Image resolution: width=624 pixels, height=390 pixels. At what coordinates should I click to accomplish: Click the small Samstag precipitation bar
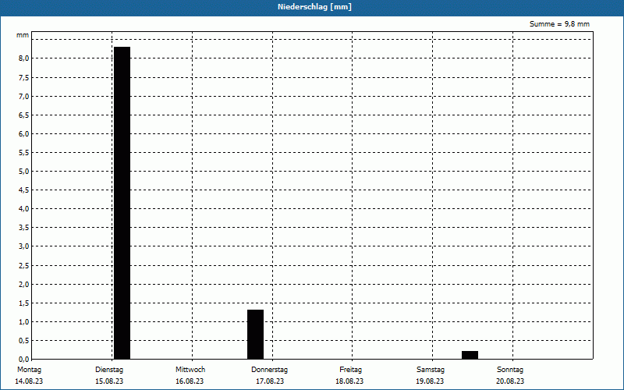click(x=470, y=355)
